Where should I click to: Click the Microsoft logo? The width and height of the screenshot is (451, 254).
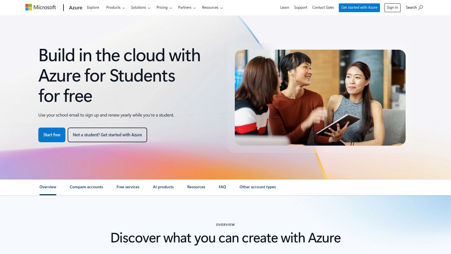coord(41,7)
